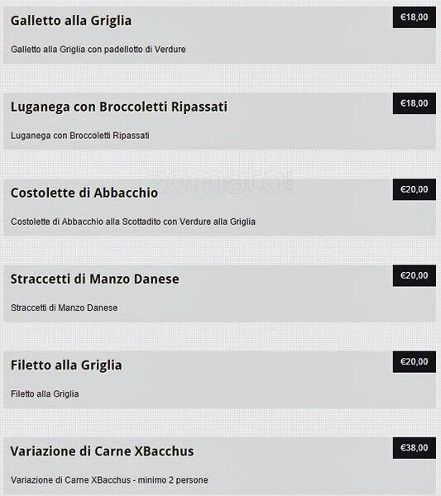Click the faint zomato watermark logo
This screenshot has height=496, width=441.
pos(221,183)
